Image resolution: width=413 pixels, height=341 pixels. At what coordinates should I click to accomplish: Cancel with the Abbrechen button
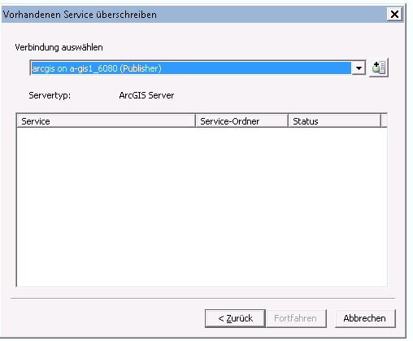tap(365, 318)
